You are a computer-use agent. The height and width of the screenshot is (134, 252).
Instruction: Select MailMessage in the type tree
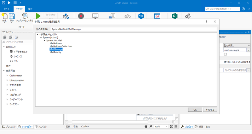(x=56, y=49)
